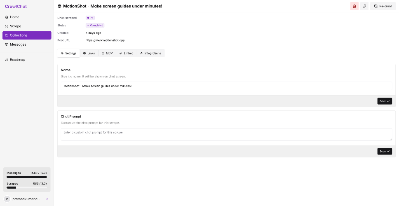This screenshot has width=399, height=206.
Task: Click the Scrape icon in sidebar
Action: point(7,26)
